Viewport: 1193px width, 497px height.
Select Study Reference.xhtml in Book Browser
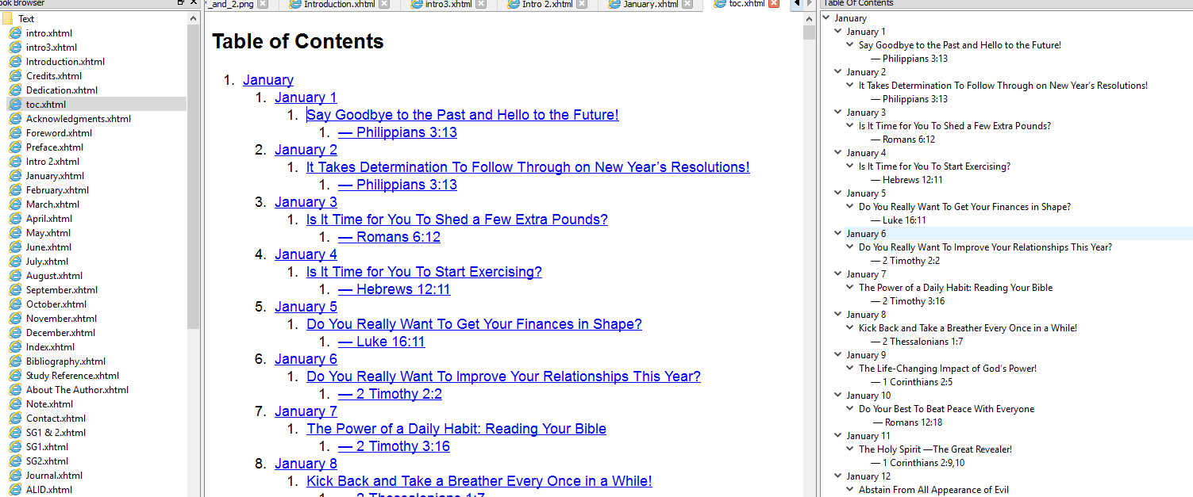coord(72,376)
